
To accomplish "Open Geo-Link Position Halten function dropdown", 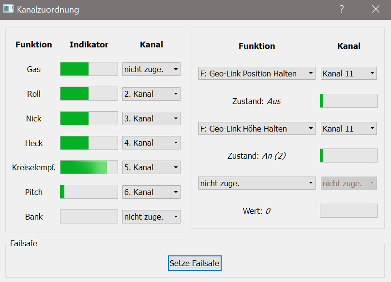I will [256, 74].
